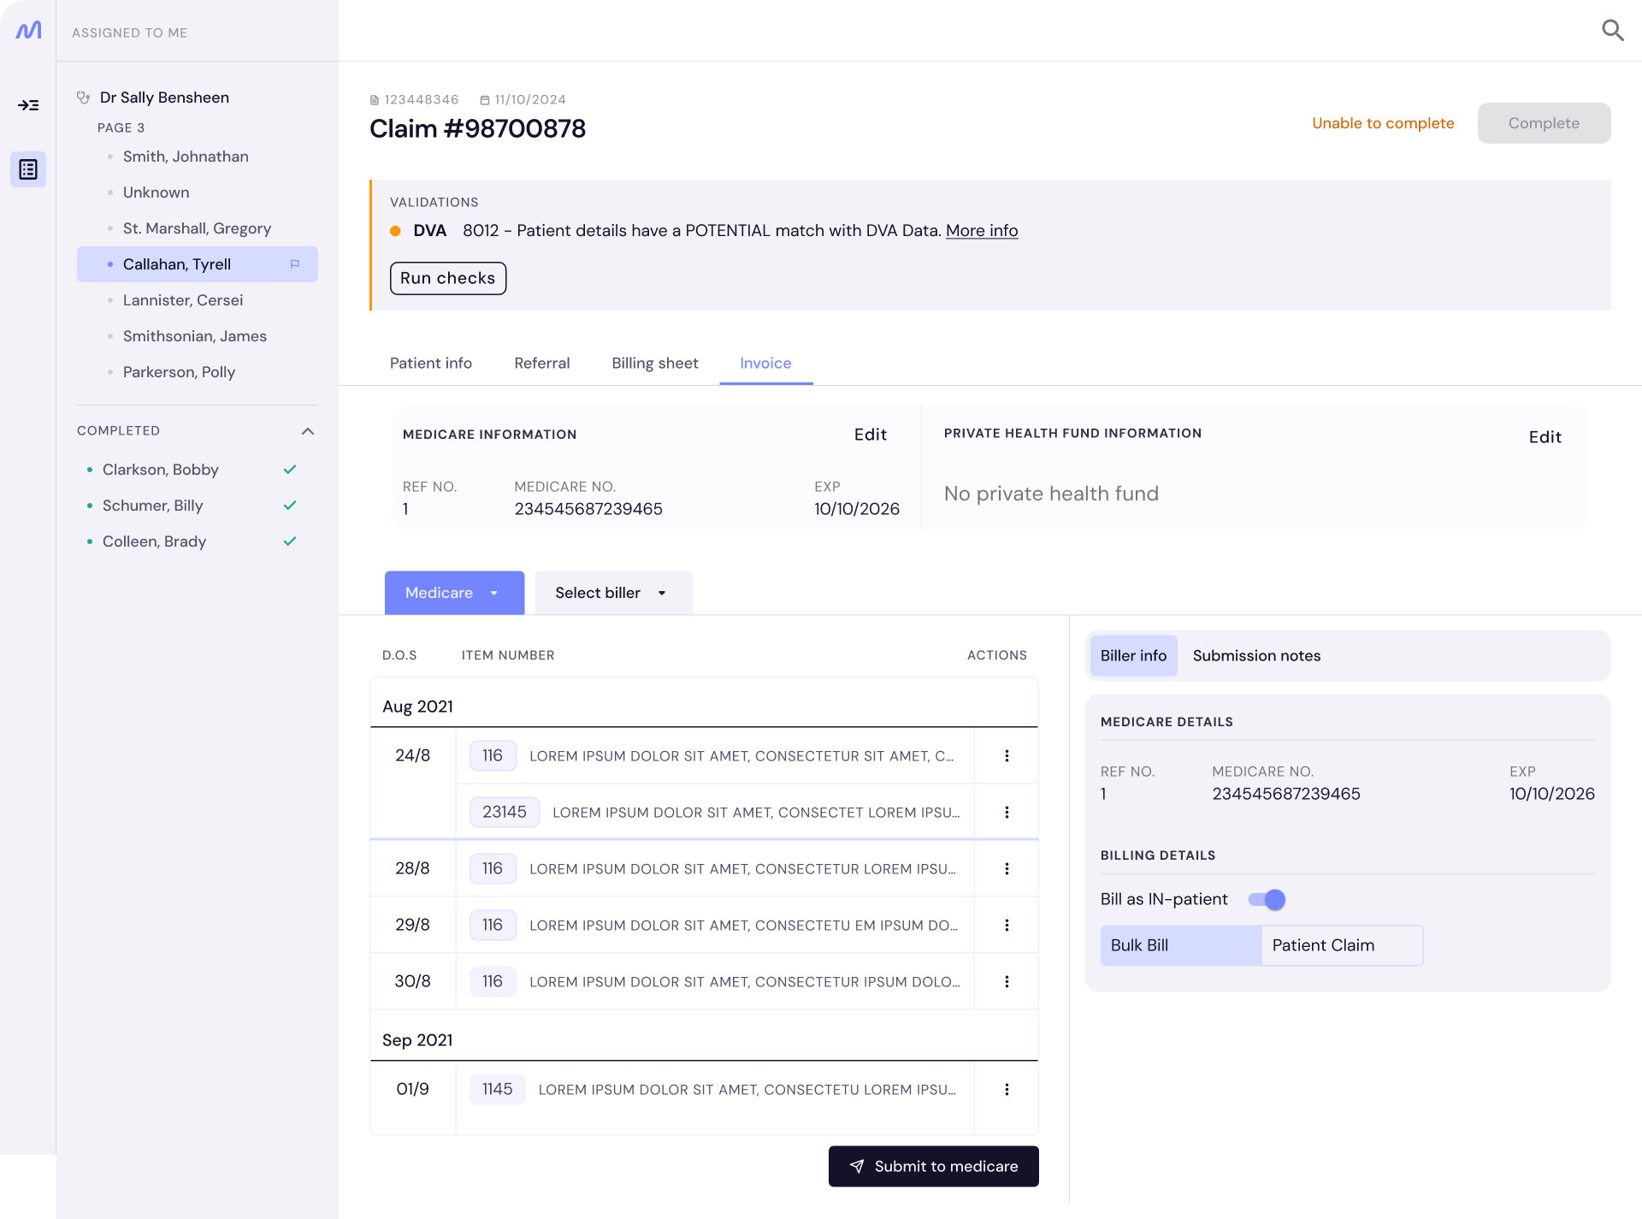1642x1219 pixels.
Task: Click checkmark next to Schumer, Billy
Action: (290, 506)
